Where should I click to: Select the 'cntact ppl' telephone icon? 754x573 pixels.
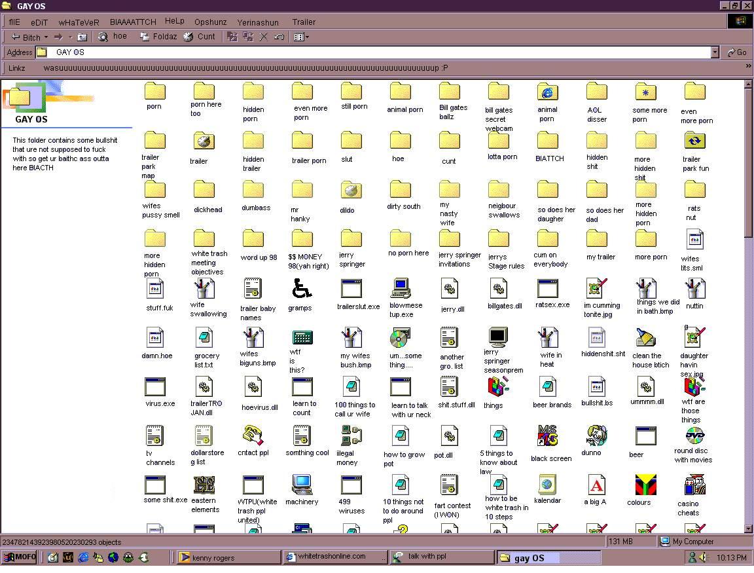coord(253,435)
